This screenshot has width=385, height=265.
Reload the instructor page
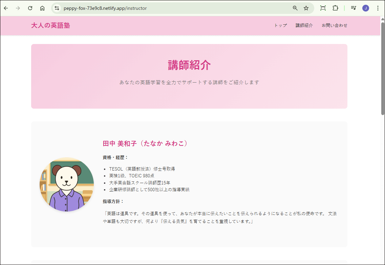[30, 8]
